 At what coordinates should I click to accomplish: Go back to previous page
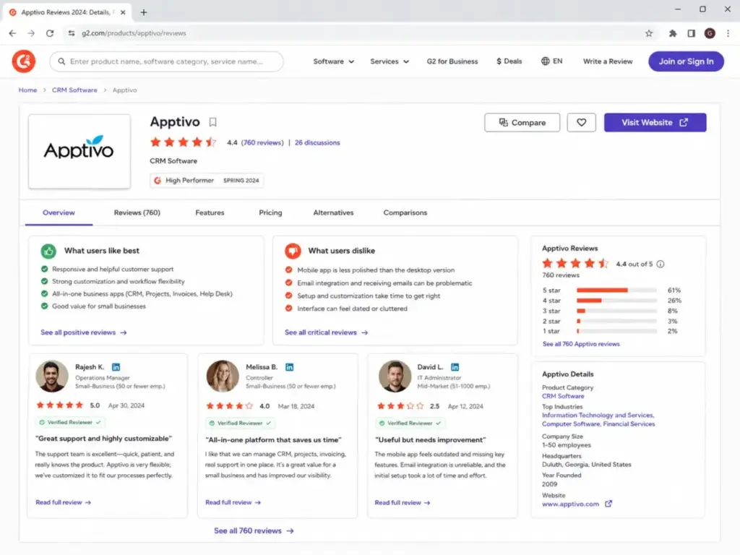(13, 33)
